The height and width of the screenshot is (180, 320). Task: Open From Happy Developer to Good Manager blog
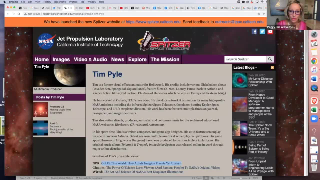point(261,106)
